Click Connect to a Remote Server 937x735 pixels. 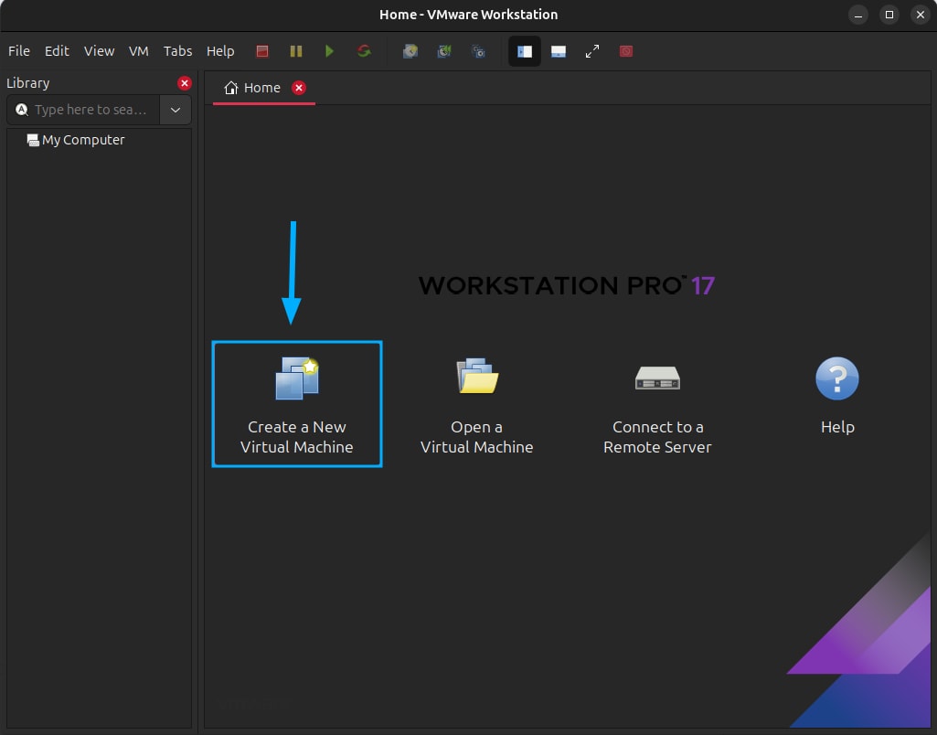point(657,404)
